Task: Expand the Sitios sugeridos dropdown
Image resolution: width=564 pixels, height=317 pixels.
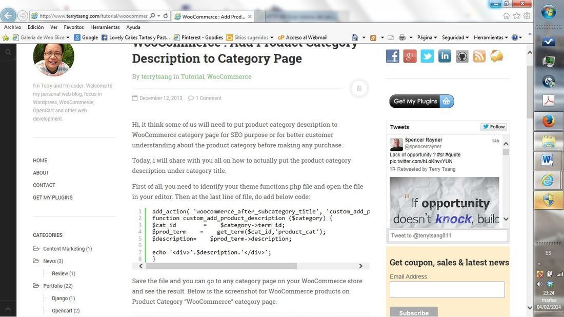Action: [x=272, y=37]
